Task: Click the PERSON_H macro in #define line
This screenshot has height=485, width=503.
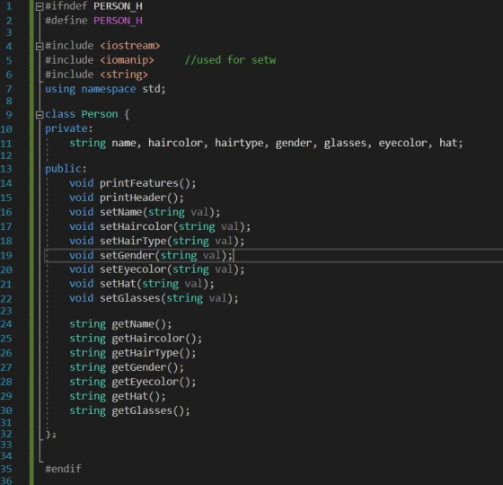Action: coord(118,21)
